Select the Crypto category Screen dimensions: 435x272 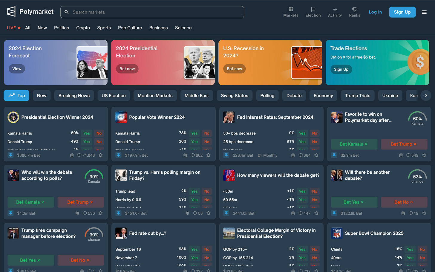click(83, 28)
